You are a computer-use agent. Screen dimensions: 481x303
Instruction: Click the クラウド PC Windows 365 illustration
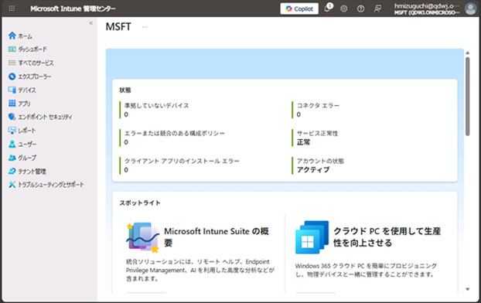(x=312, y=237)
